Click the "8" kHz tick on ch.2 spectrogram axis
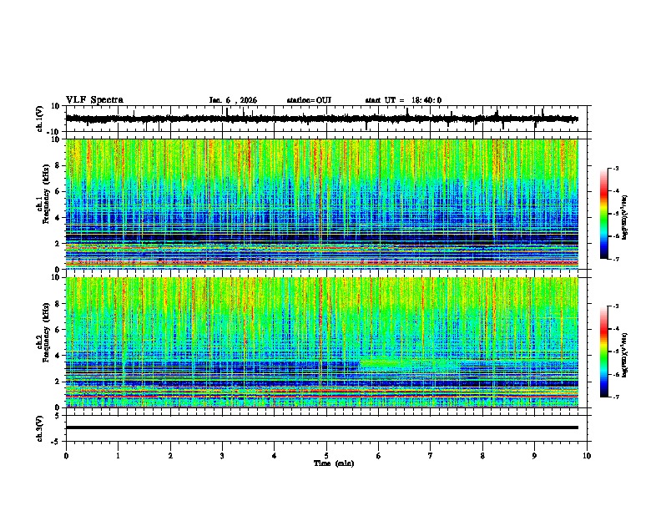This screenshot has height=511, width=661. click(x=58, y=304)
